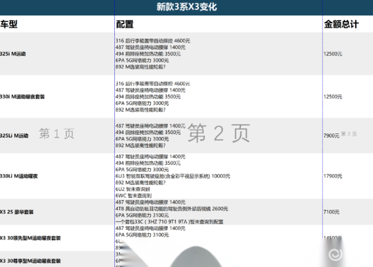Click the 金额总计 column header
Image resolution: width=373 pixels, height=267 pixels.
pyautogui.click(x=341, y=24)
